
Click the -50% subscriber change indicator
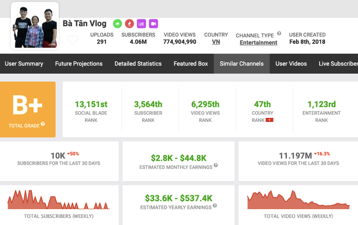(x=73, y=154)
